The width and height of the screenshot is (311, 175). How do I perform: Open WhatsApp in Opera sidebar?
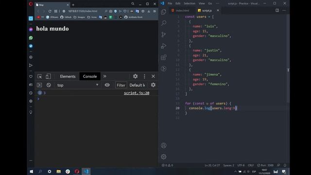click(31, 38)
